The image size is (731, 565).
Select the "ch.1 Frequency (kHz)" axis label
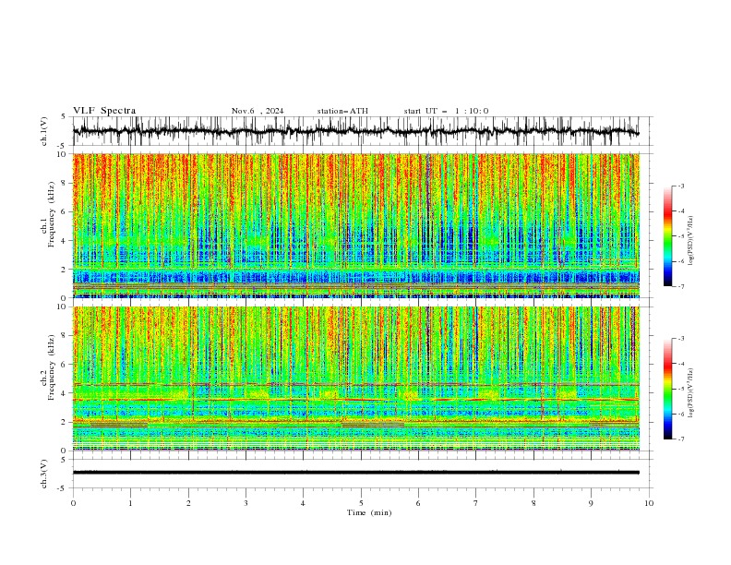pyautogui.click(x=48, y=213)
